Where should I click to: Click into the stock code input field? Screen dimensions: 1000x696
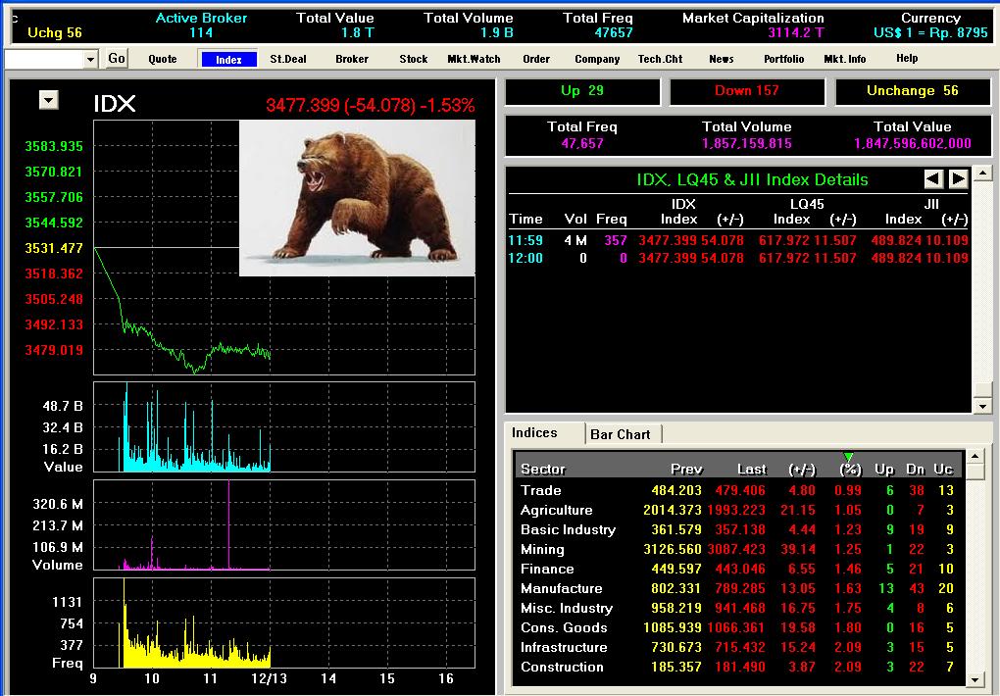[x=44, y=60]
